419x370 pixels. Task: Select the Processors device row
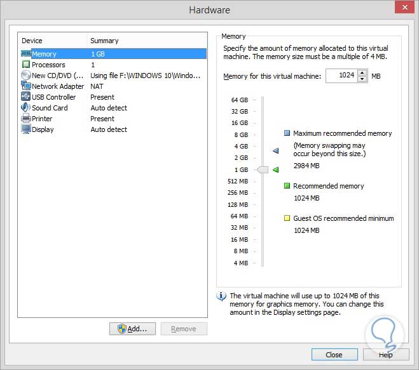(114, 65)
